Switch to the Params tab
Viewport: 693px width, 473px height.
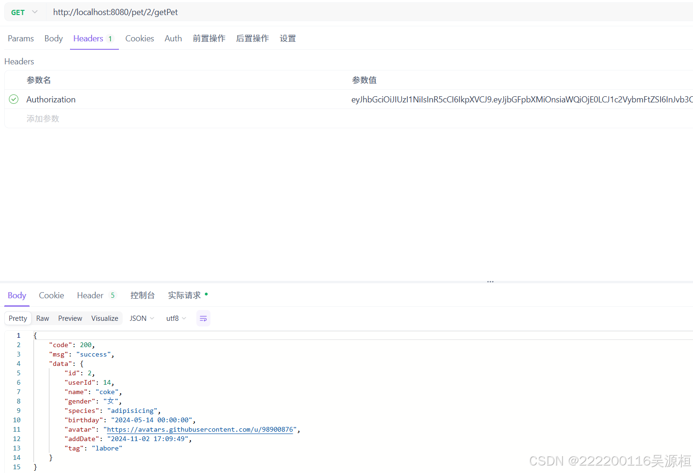tap(21, 39)
